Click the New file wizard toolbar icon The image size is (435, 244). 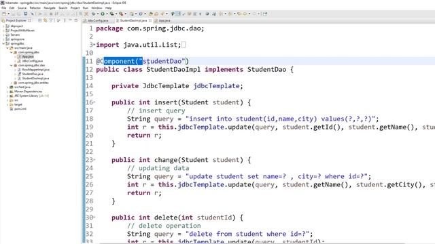click(x=4, y=14)
